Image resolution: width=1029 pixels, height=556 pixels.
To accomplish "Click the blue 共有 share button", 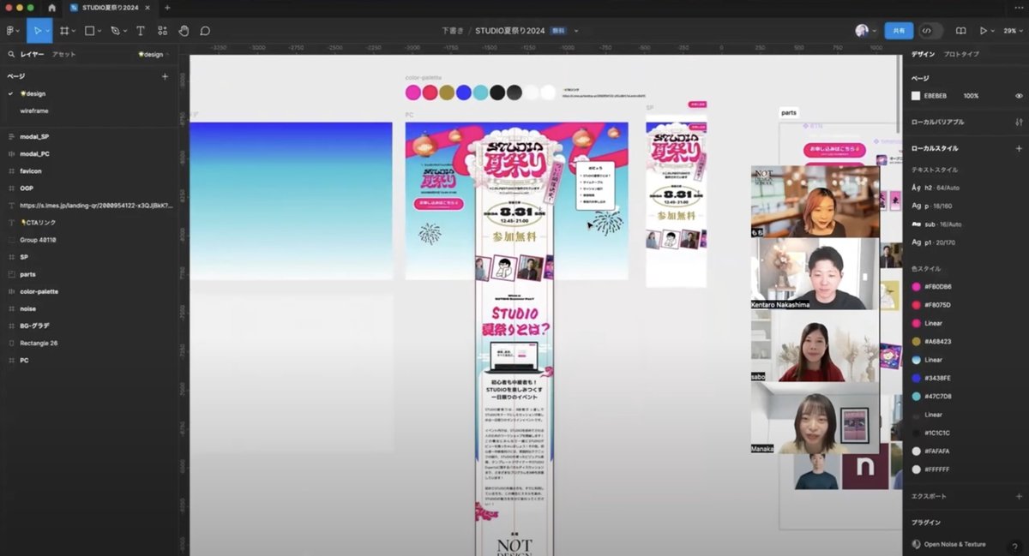I will (x=899, y=31).
